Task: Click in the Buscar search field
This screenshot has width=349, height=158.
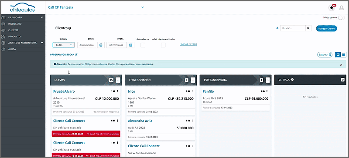Action: click(x=293, y=28)
